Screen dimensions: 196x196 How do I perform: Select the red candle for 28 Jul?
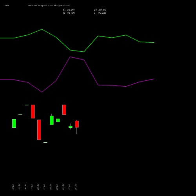tap(77, 124)
